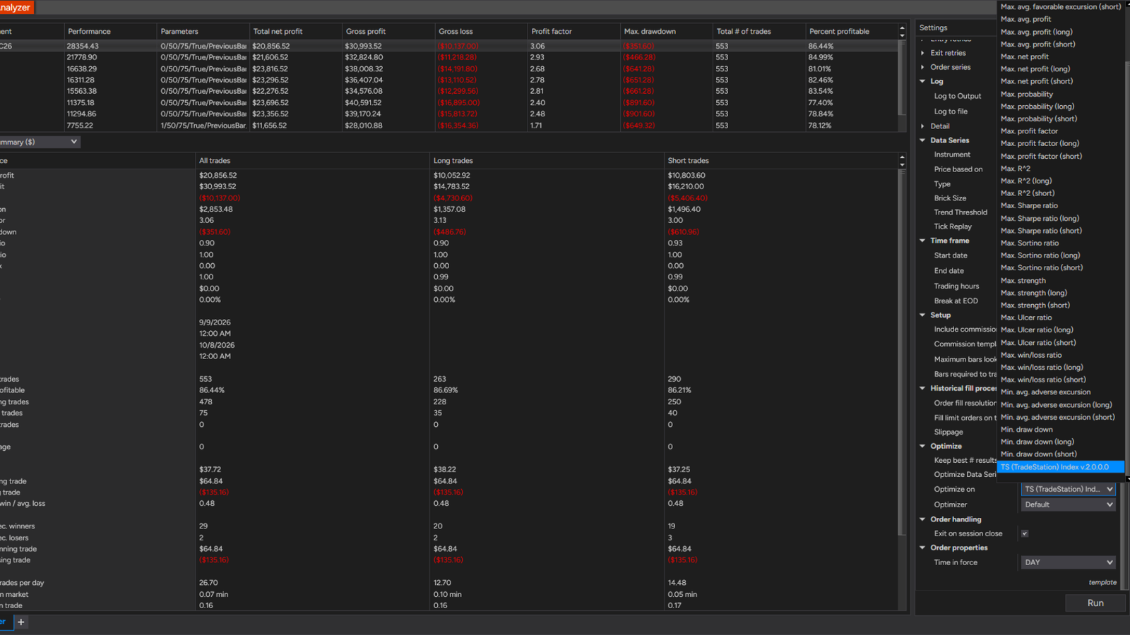Pick the TS (TradeStation) Index v.2.0.0.0 entry
This screenshot has height=635, width=1130.
point(1060,467)
